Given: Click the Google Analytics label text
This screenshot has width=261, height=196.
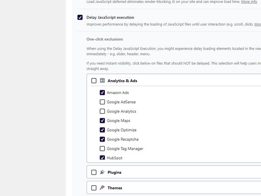Looking at the screenshot, I should coord(121,112).
